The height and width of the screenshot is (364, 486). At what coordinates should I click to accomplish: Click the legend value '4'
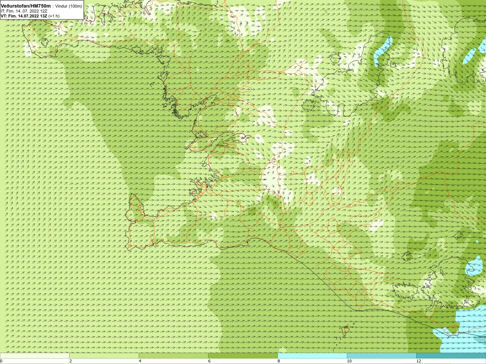tap(140, 361)
